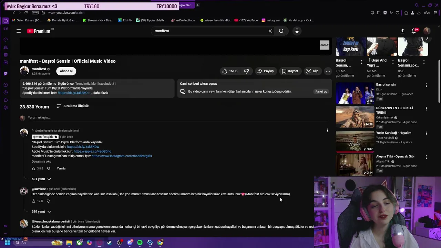Open options for the Gojo And Yuji's short

coord(393,62)
